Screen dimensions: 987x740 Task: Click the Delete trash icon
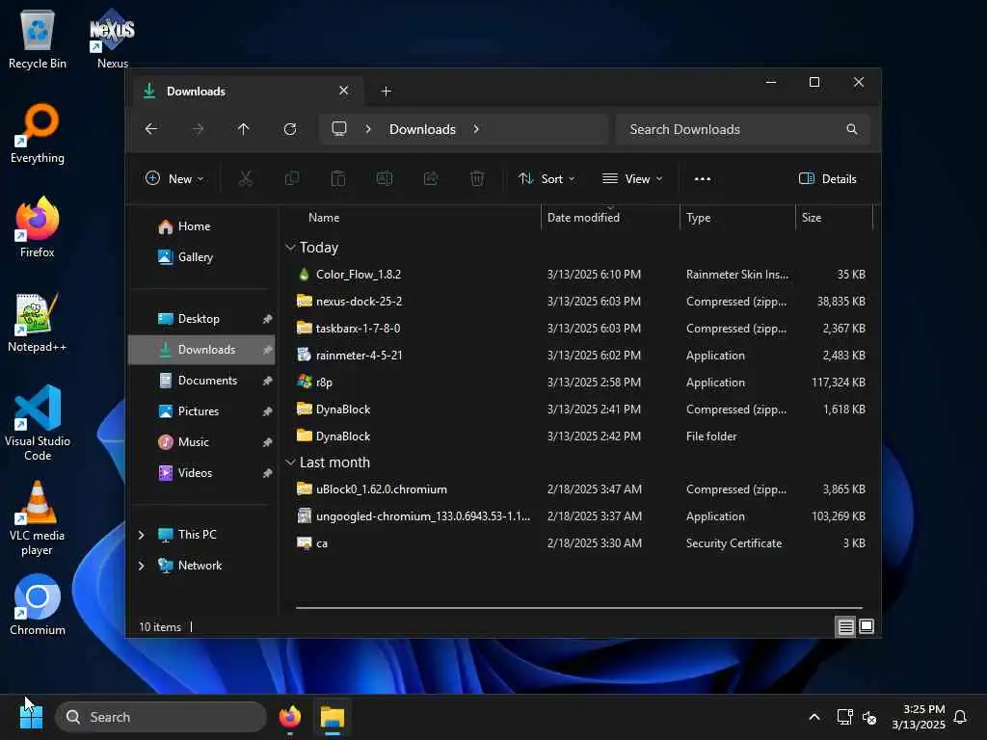pyautogui.click(x=477, y=178)
